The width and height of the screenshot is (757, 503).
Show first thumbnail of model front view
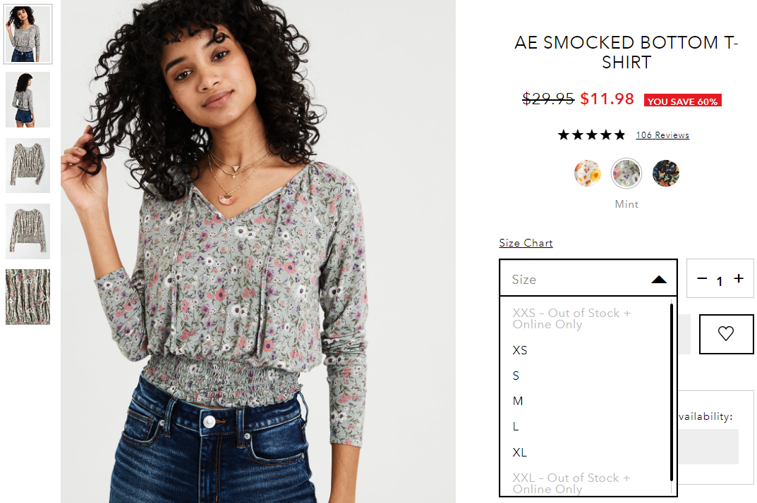tap(28, 34)
